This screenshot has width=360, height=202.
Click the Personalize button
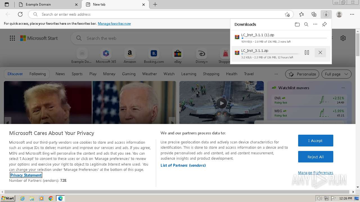[x=302, y=74]
